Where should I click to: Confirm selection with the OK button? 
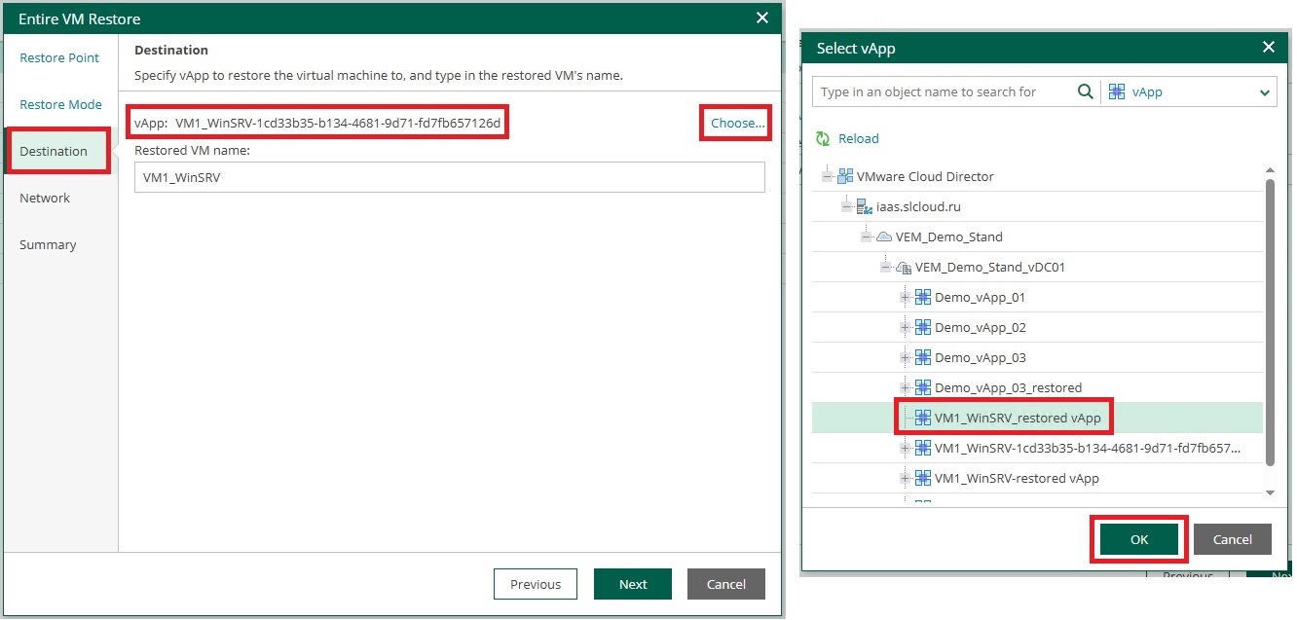(x=1139, y=539)
